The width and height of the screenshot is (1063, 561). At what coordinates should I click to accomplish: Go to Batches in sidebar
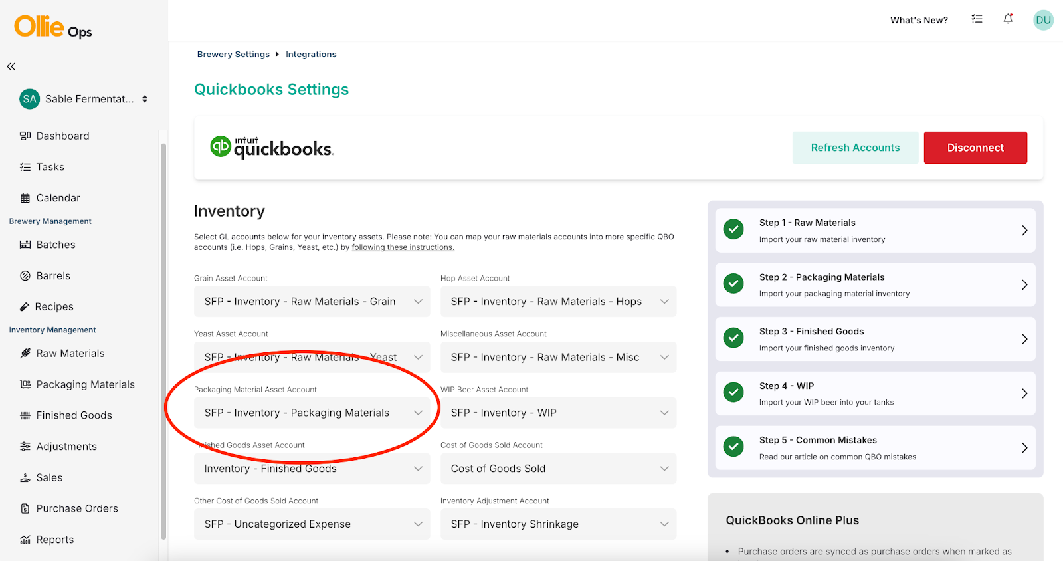click(56, 245)
